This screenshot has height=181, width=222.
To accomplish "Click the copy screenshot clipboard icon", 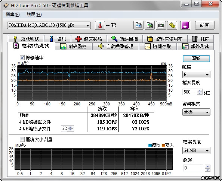I will point(149,25).
